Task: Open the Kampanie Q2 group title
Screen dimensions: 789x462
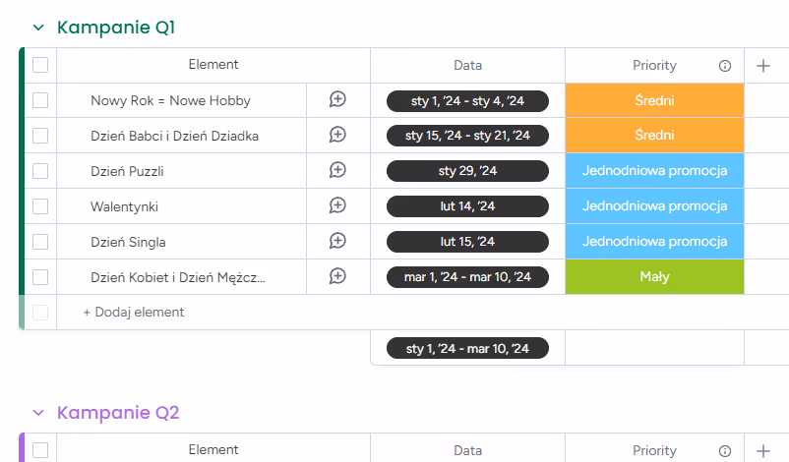Action: tap(118, 413)
